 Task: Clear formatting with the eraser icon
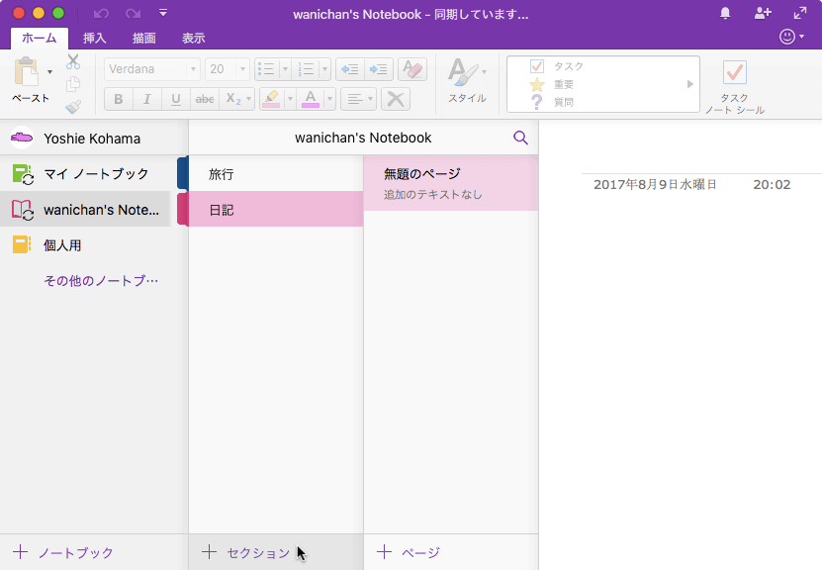coord(412,69)
